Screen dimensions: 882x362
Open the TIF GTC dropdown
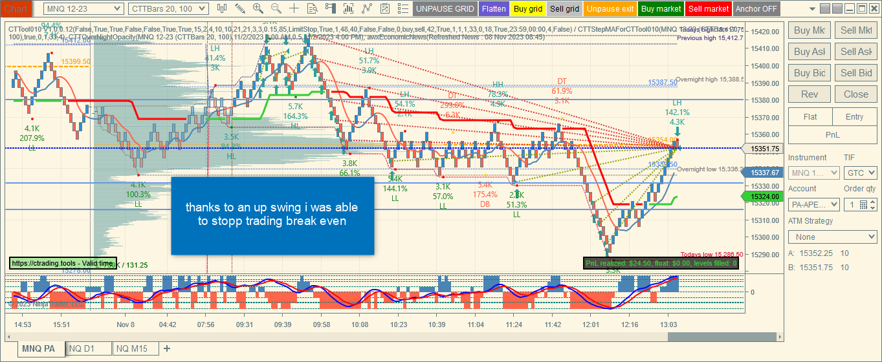click(x=860, y=173)
